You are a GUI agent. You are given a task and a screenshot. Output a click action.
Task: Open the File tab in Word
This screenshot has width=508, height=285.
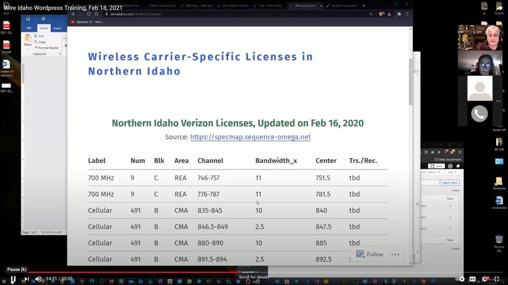pos(29,28)
